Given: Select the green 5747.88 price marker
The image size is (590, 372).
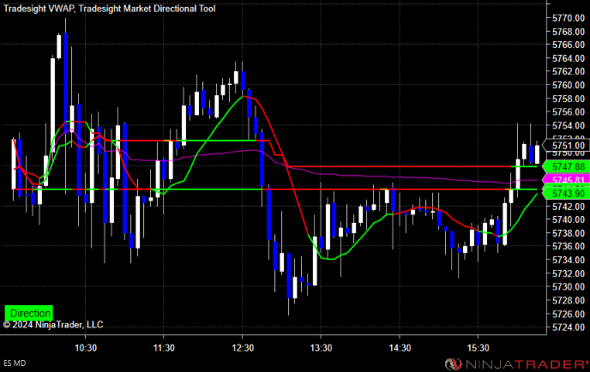Looking at the screenshot, I should (x=566, y=166).
